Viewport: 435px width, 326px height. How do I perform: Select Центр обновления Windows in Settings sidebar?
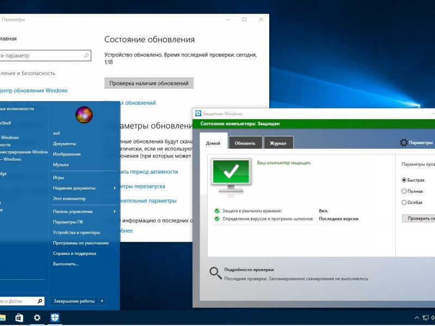coord(33,91)
